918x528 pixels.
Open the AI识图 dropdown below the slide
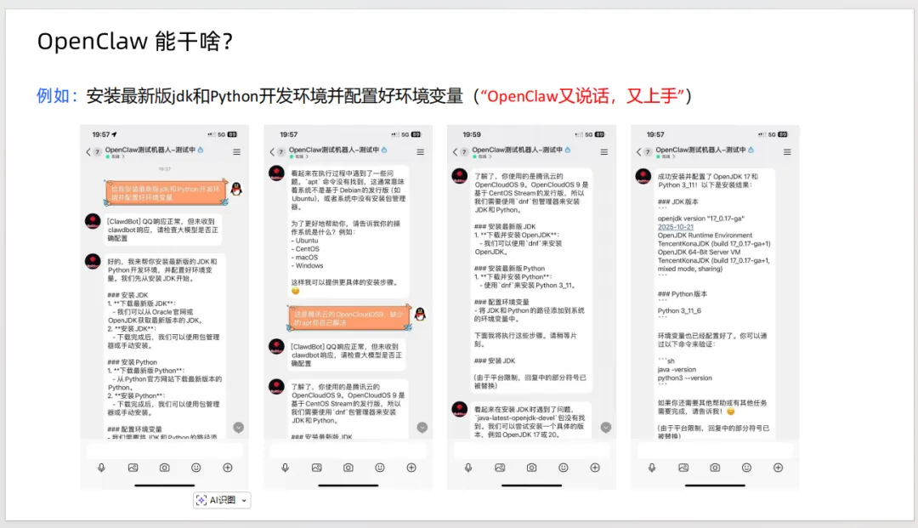[x=222, y=500]
